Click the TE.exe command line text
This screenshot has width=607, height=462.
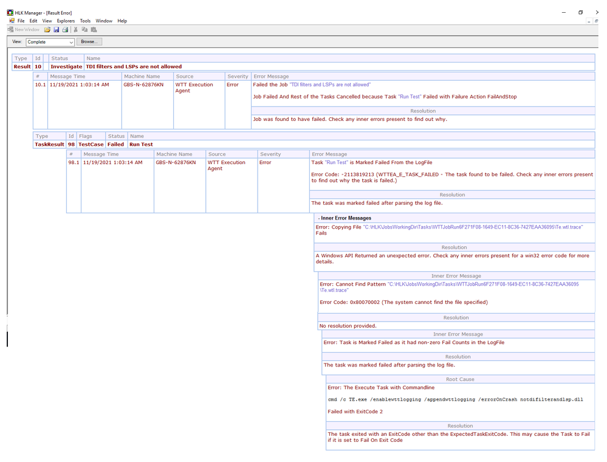pyautogui.click(x=455, y=399)
